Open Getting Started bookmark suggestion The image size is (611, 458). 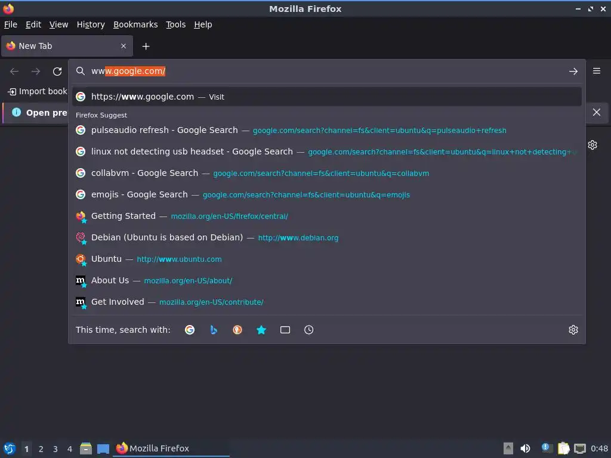pyautogui.click(x=326, y=216)
